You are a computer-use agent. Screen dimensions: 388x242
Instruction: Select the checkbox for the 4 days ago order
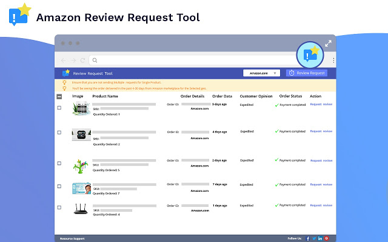(x=59, y=132)
